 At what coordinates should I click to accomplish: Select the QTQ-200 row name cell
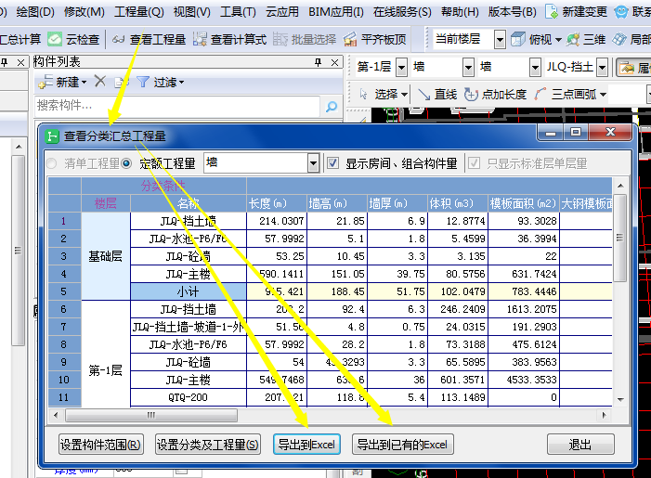point(189,397)
